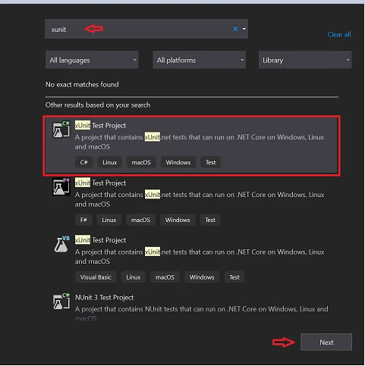Click the F# xUnit Test Project flask icon
The height and width of the screenshot is (366, 365).
(x=61, y=186)
